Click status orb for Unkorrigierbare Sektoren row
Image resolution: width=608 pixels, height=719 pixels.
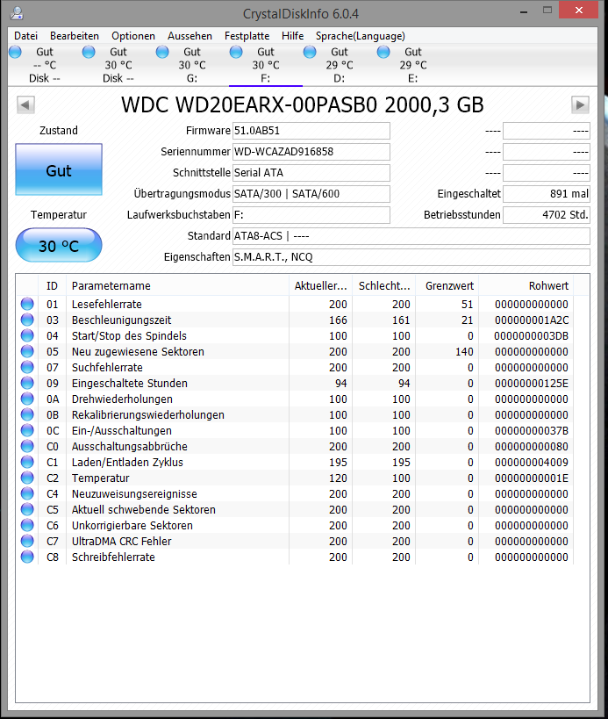pos(27,525)
